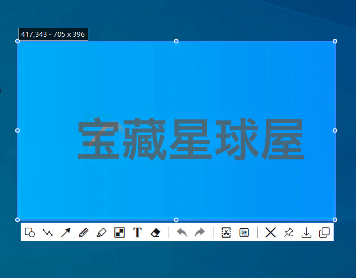Image resolution: width=356 pixels, height=278 pixels.
Task: Pick the pencil freehand tool
Action: click(83, 232)
